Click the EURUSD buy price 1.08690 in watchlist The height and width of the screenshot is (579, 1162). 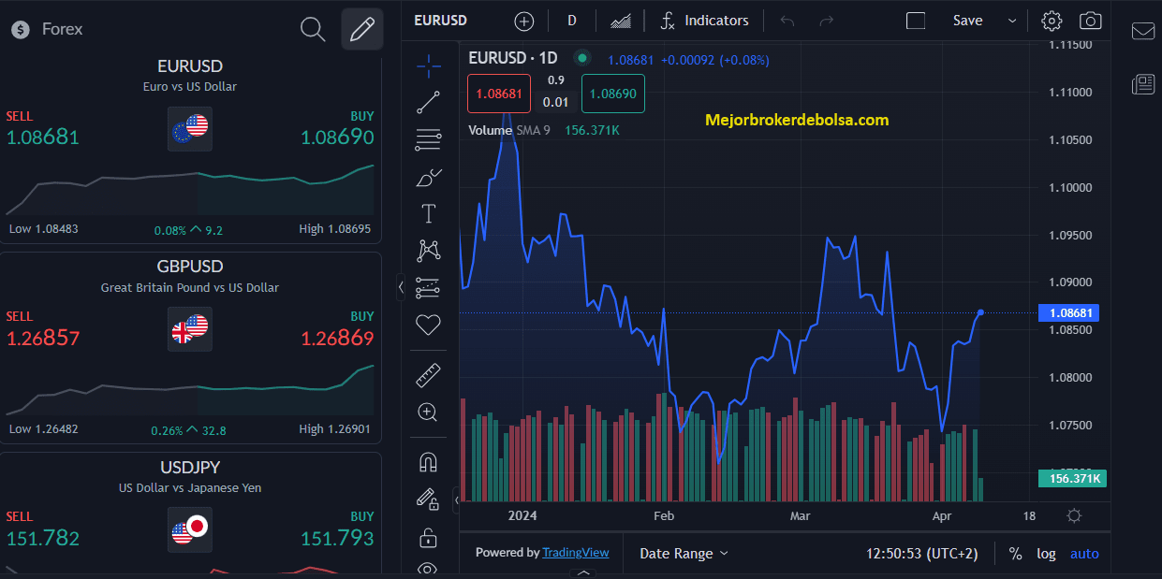coord(337,138)
